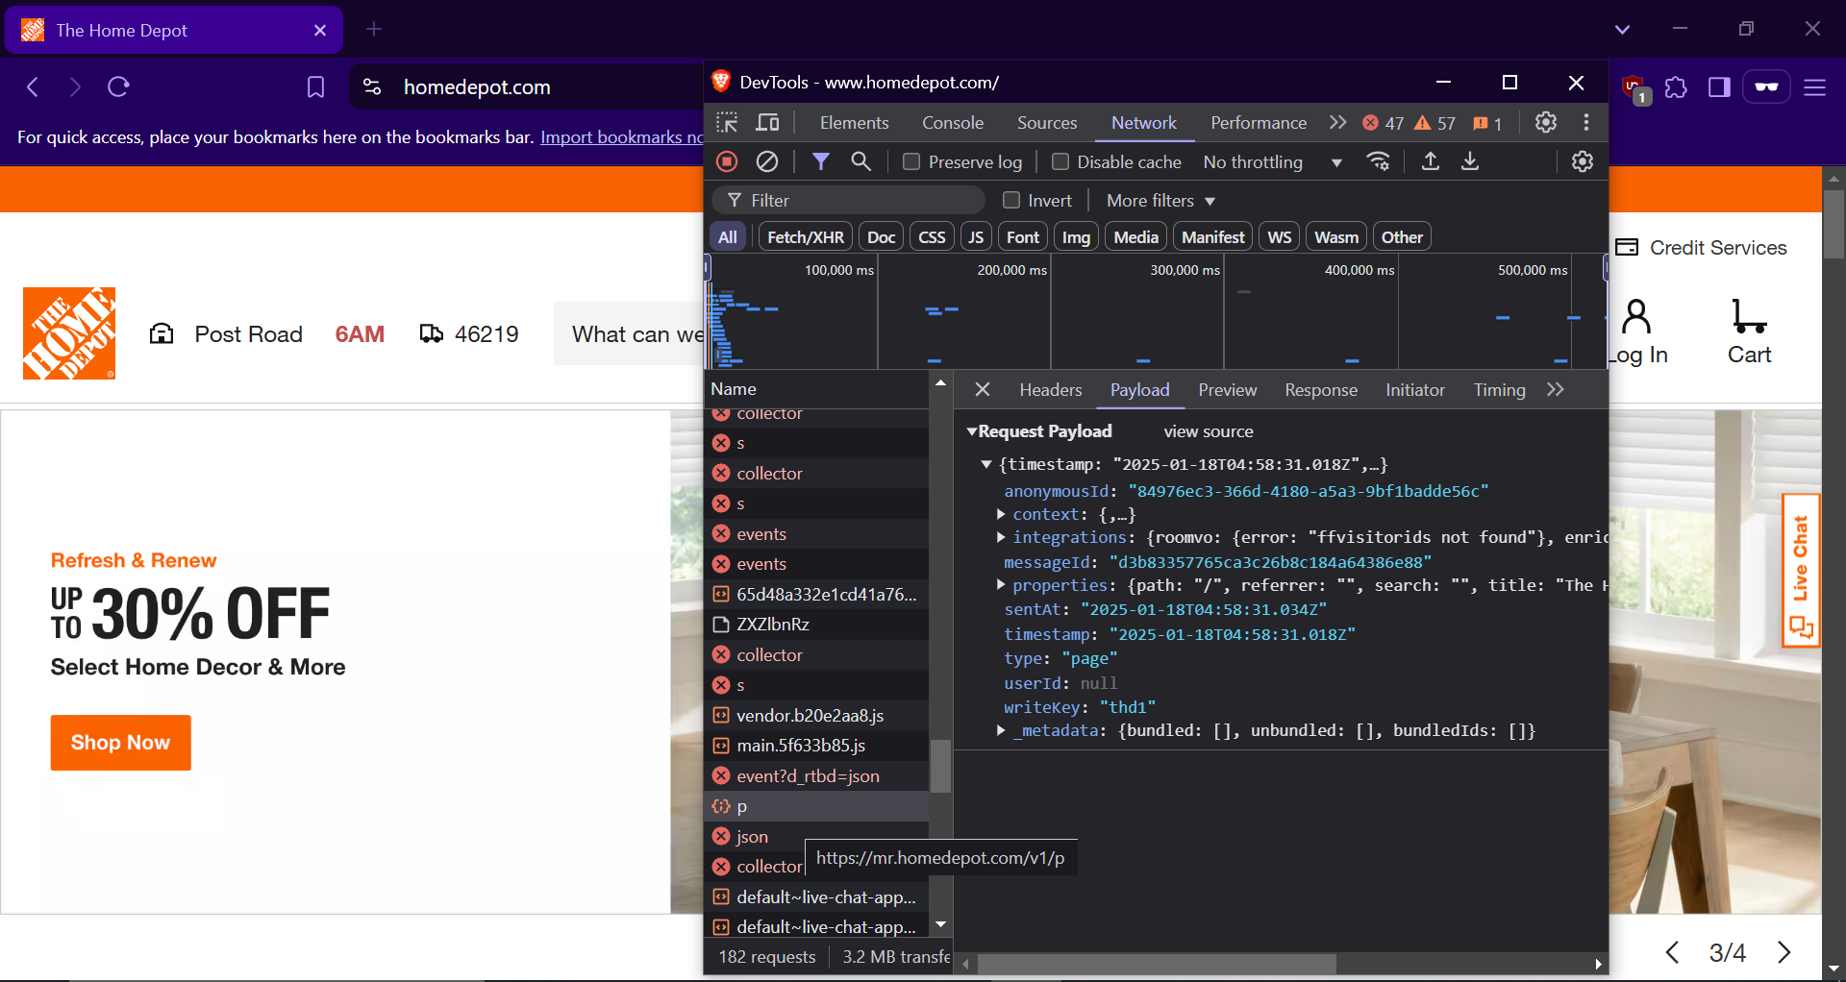Viewport: 1846px width, 982px height.
Task: Open the browser tab search dropdown arrow
Action: pos(1622,30)
